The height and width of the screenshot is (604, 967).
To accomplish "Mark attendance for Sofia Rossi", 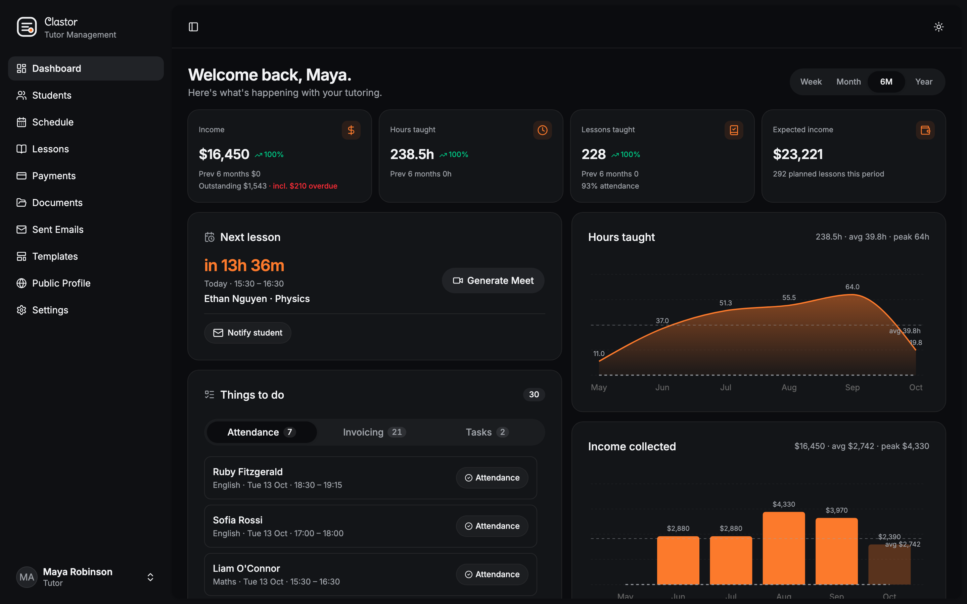I will pyautogui.click(x=492, y=526).
